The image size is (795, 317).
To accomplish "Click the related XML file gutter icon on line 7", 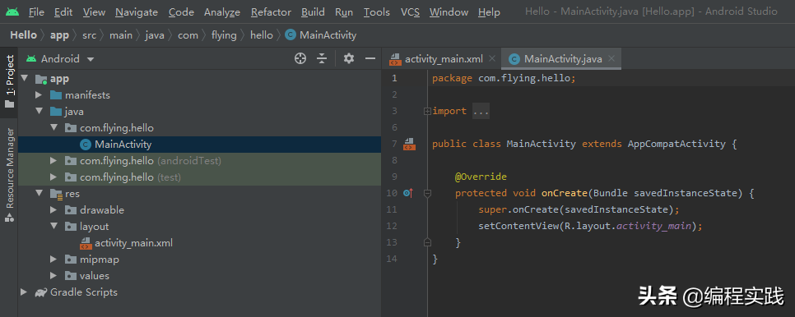I will 409,144.
